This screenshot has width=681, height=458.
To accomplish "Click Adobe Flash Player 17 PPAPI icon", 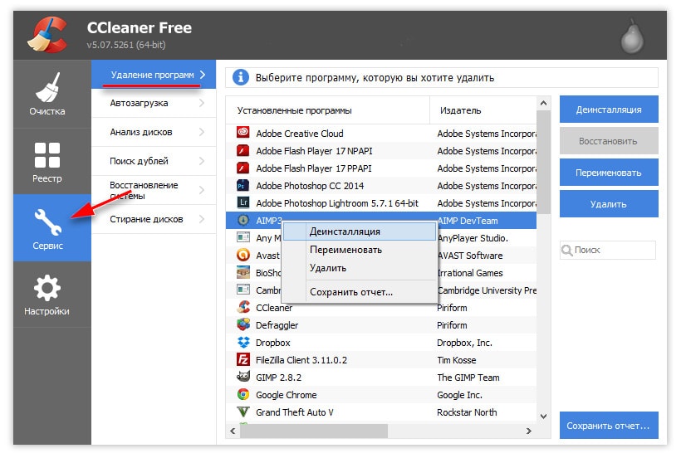I will 243,168.
